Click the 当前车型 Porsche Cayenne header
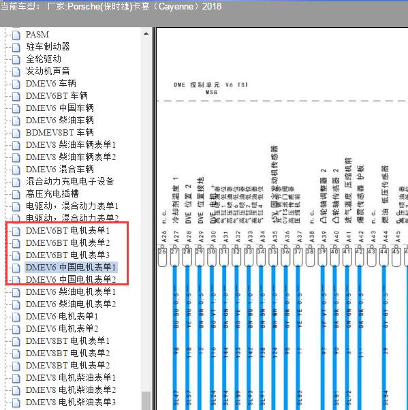The height and width of the screenshot is (410, 408). [111, 6]
